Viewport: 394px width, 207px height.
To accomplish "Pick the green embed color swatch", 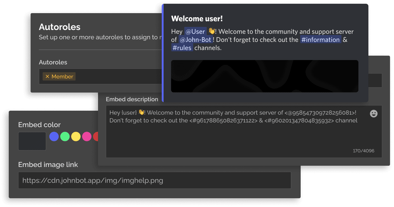I will click(x=65, y=137).
